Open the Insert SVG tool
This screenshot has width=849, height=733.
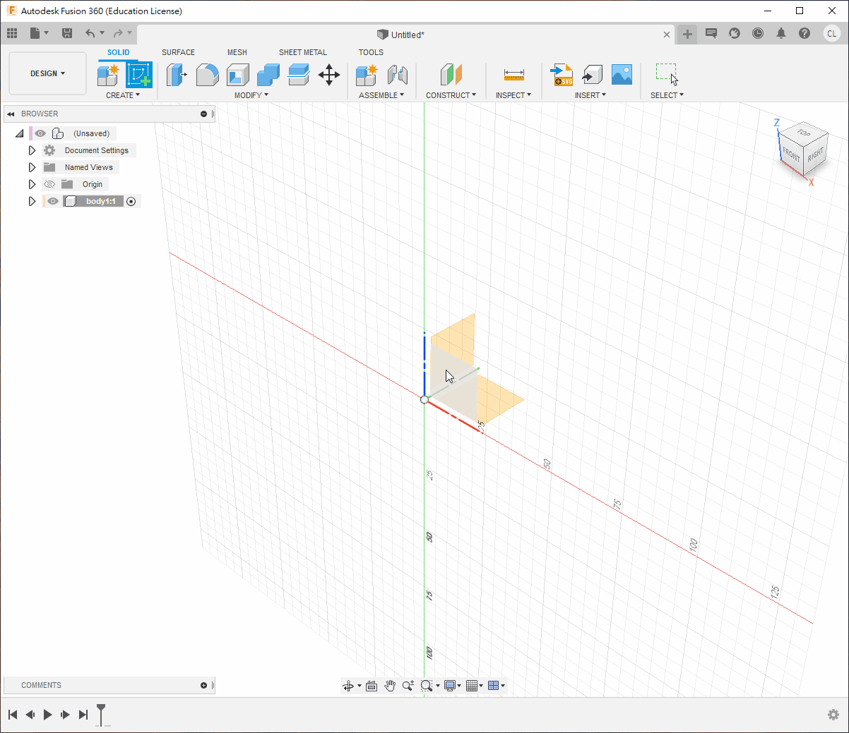pyautogui.click(x=562, y=74)
